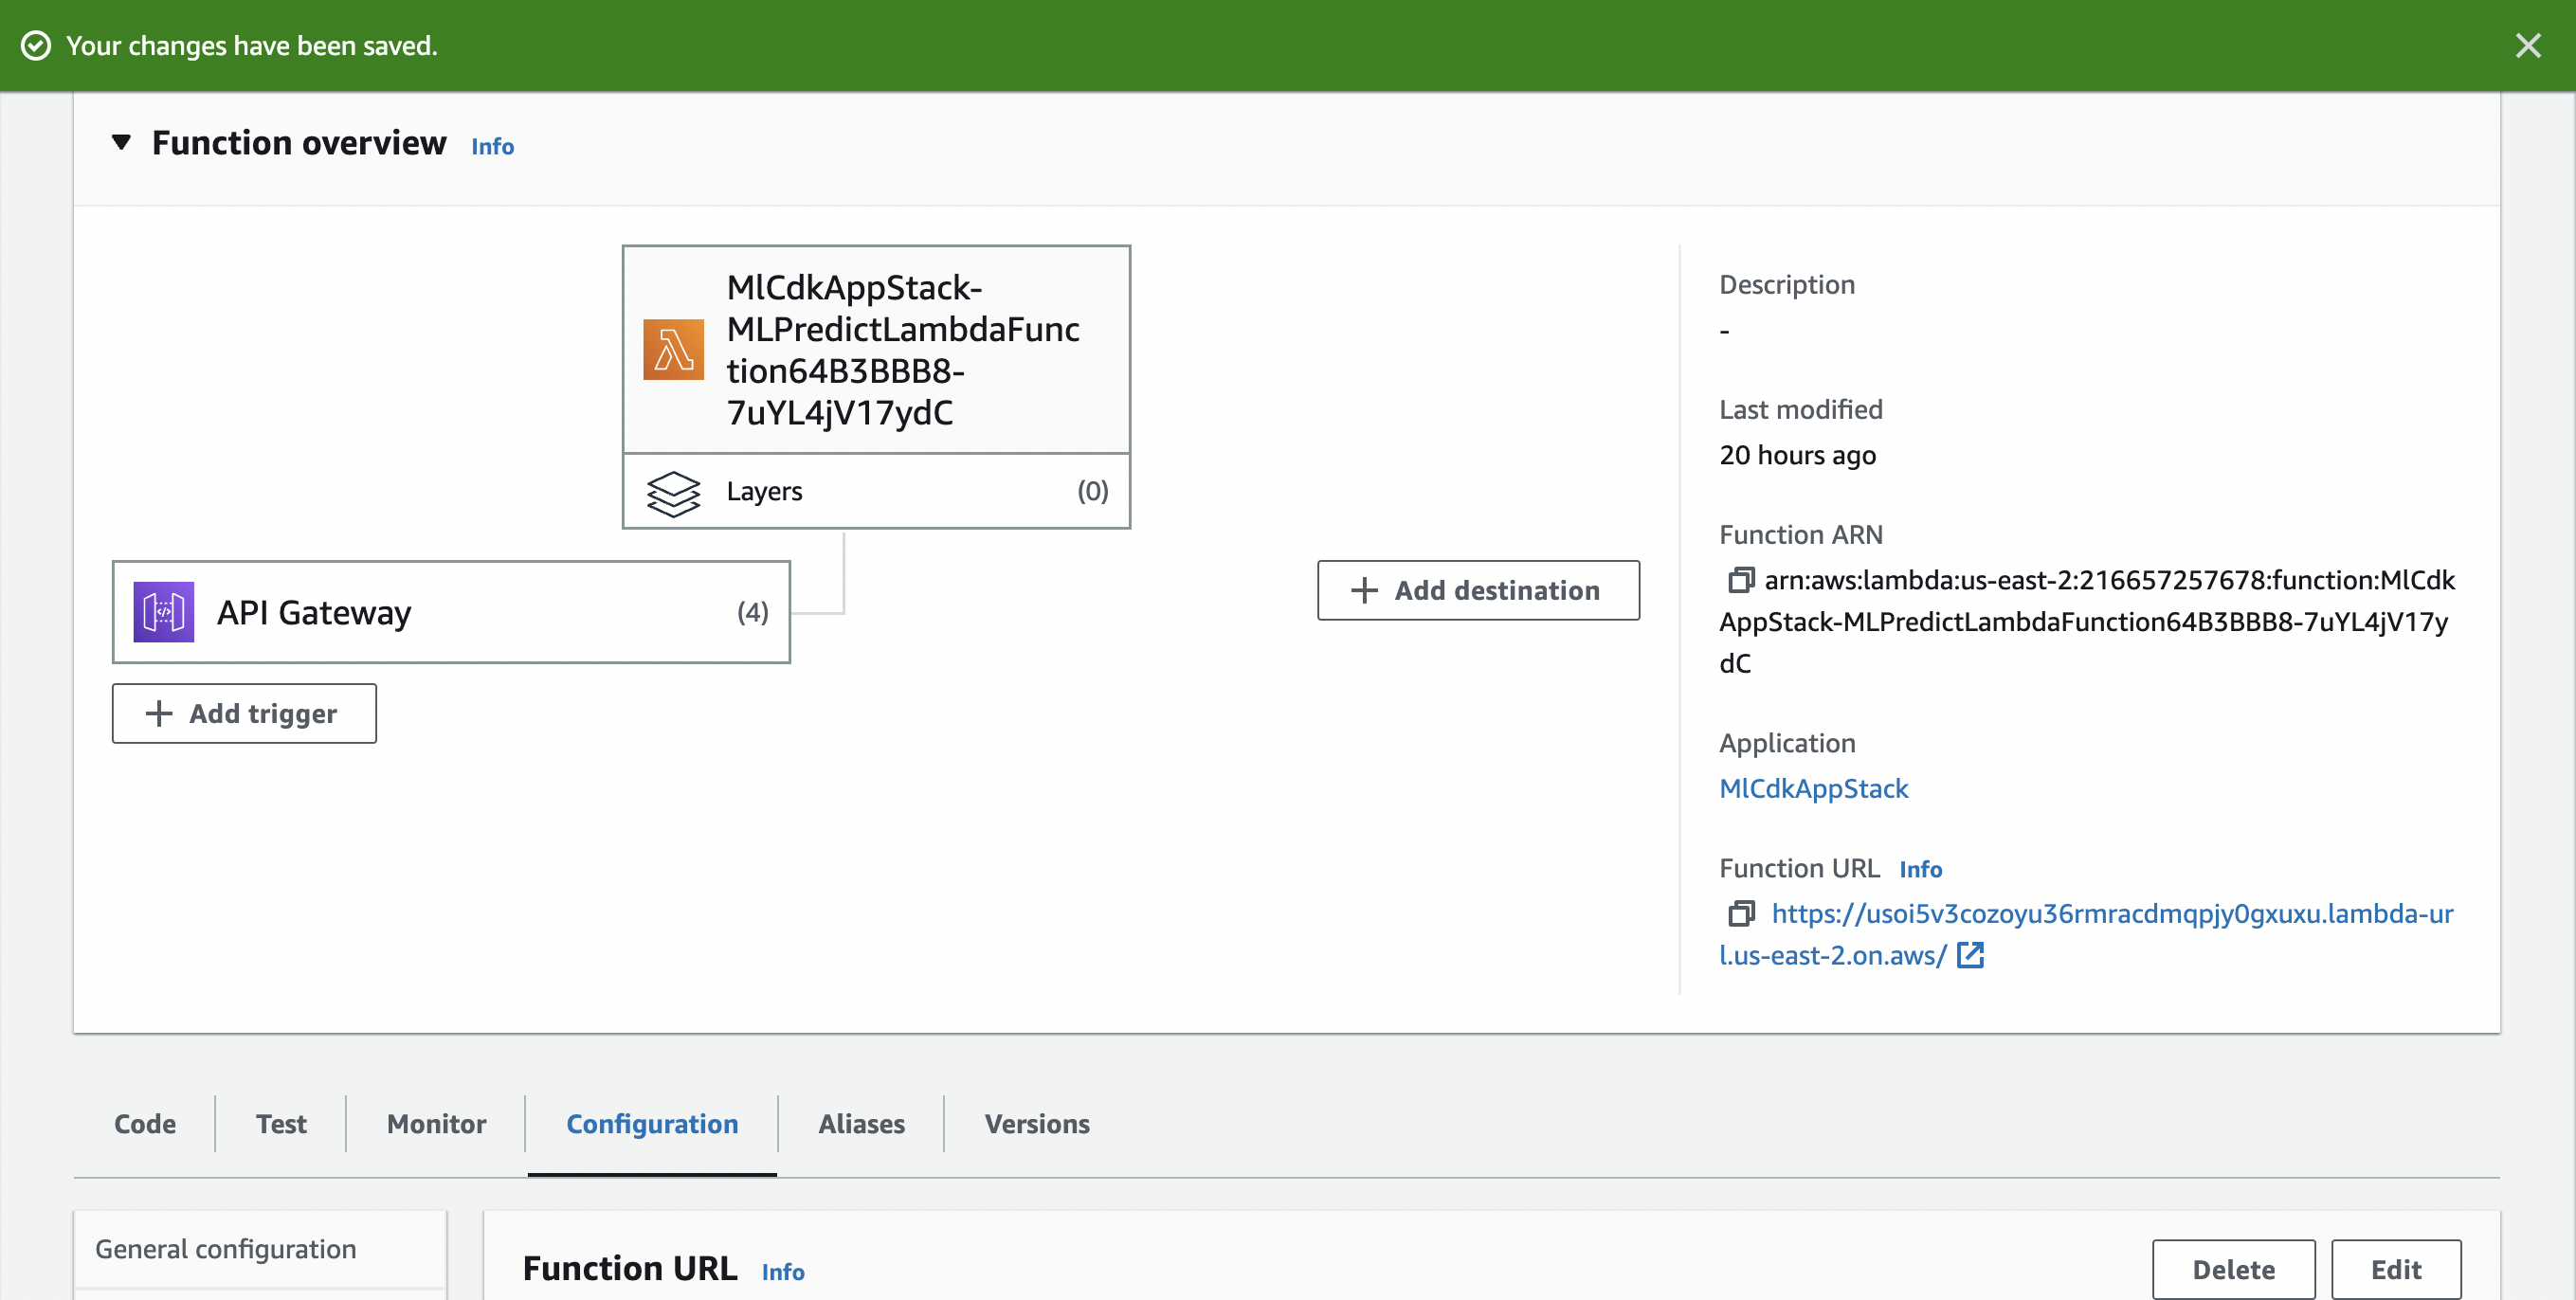Dismiss the saved changes banner

[2527, 46]
